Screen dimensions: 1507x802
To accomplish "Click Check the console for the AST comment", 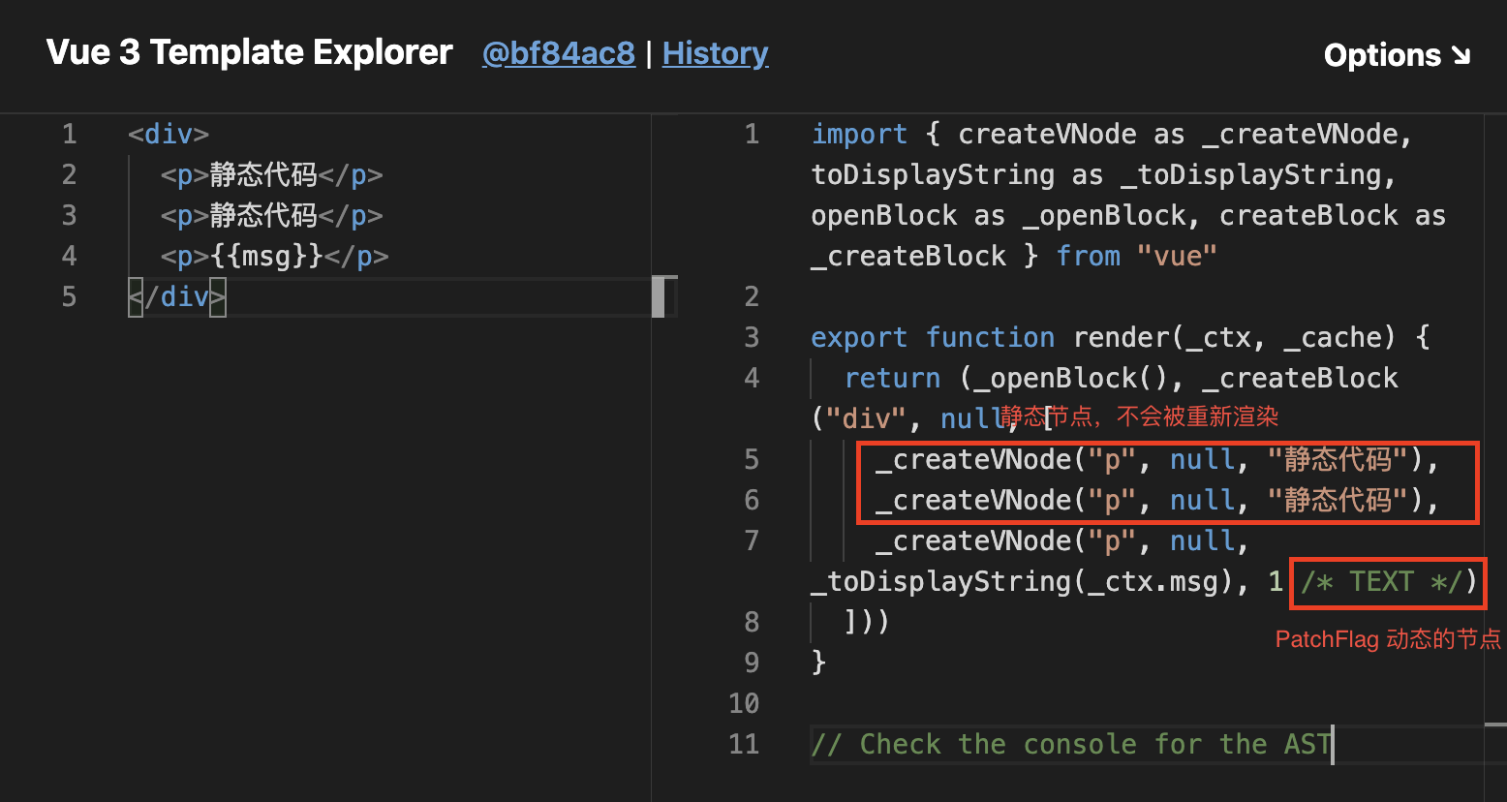I will point(1070,744).
